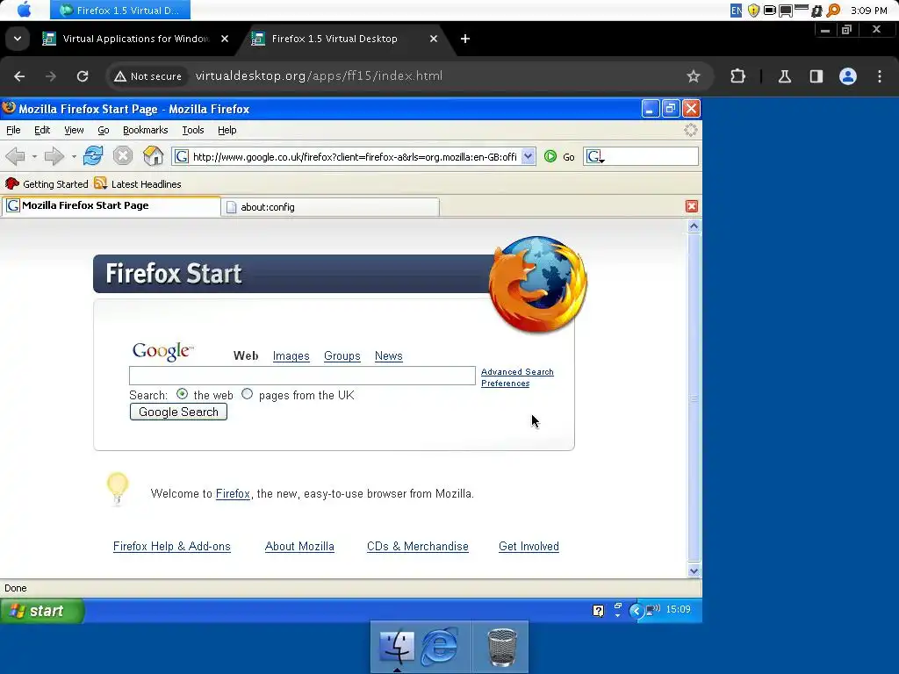This screenshot has height=674, width=899.
Task: Open Google Groups link
Action: point(342,356)
